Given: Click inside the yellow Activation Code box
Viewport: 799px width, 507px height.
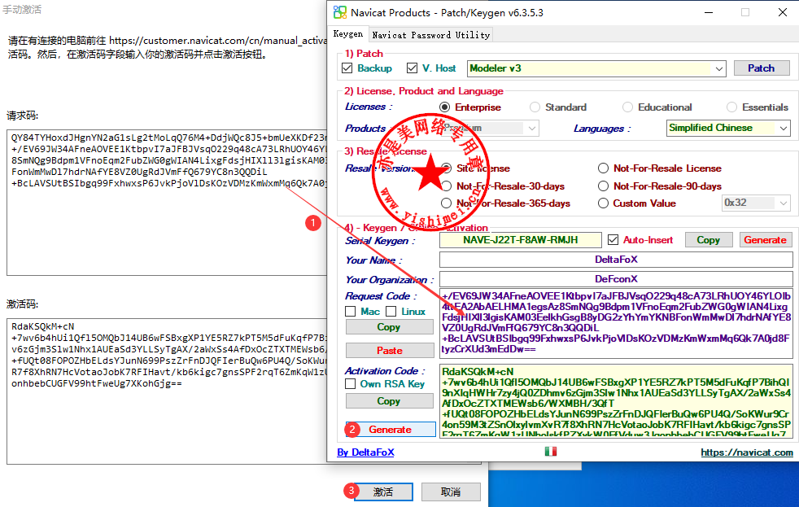Looking at the screenshot, I should click(x=616, y=401).
